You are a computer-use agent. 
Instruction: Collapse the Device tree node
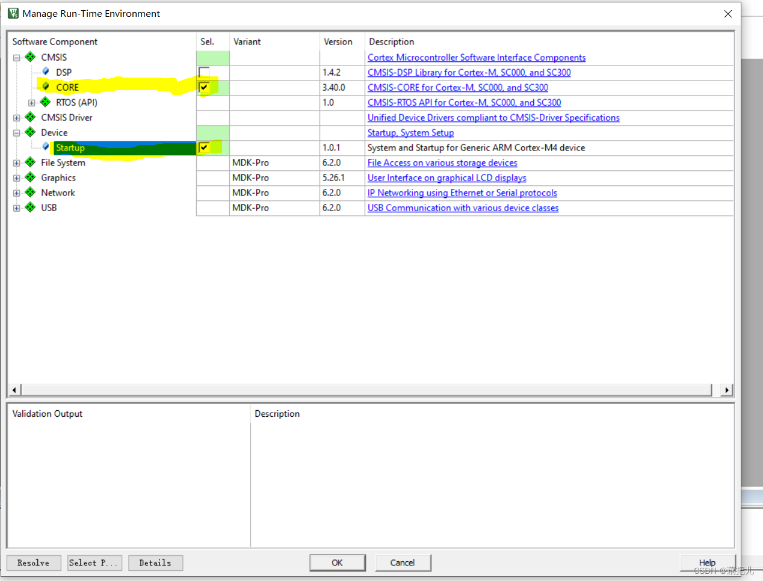coord(17,133)
